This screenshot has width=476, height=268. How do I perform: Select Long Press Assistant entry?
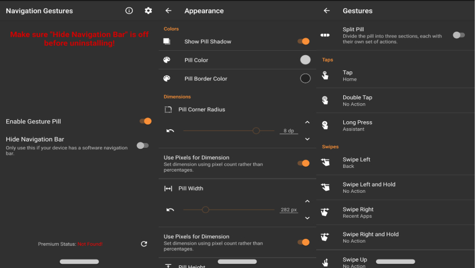click(x=357, y=126)
